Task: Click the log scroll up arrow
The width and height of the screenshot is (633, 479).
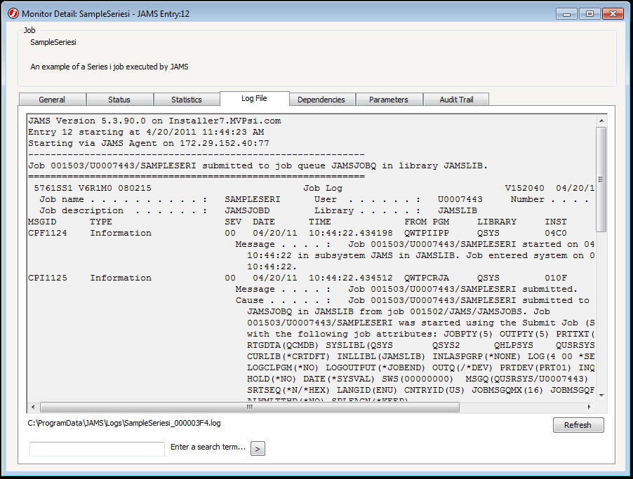Action: point(601,121)
